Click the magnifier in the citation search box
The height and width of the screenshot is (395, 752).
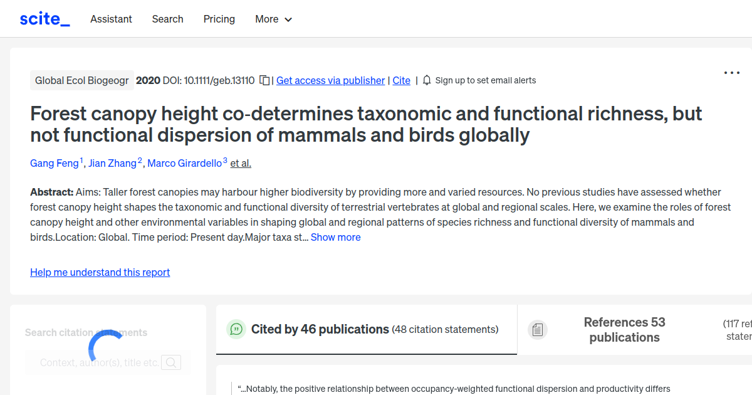171,362
